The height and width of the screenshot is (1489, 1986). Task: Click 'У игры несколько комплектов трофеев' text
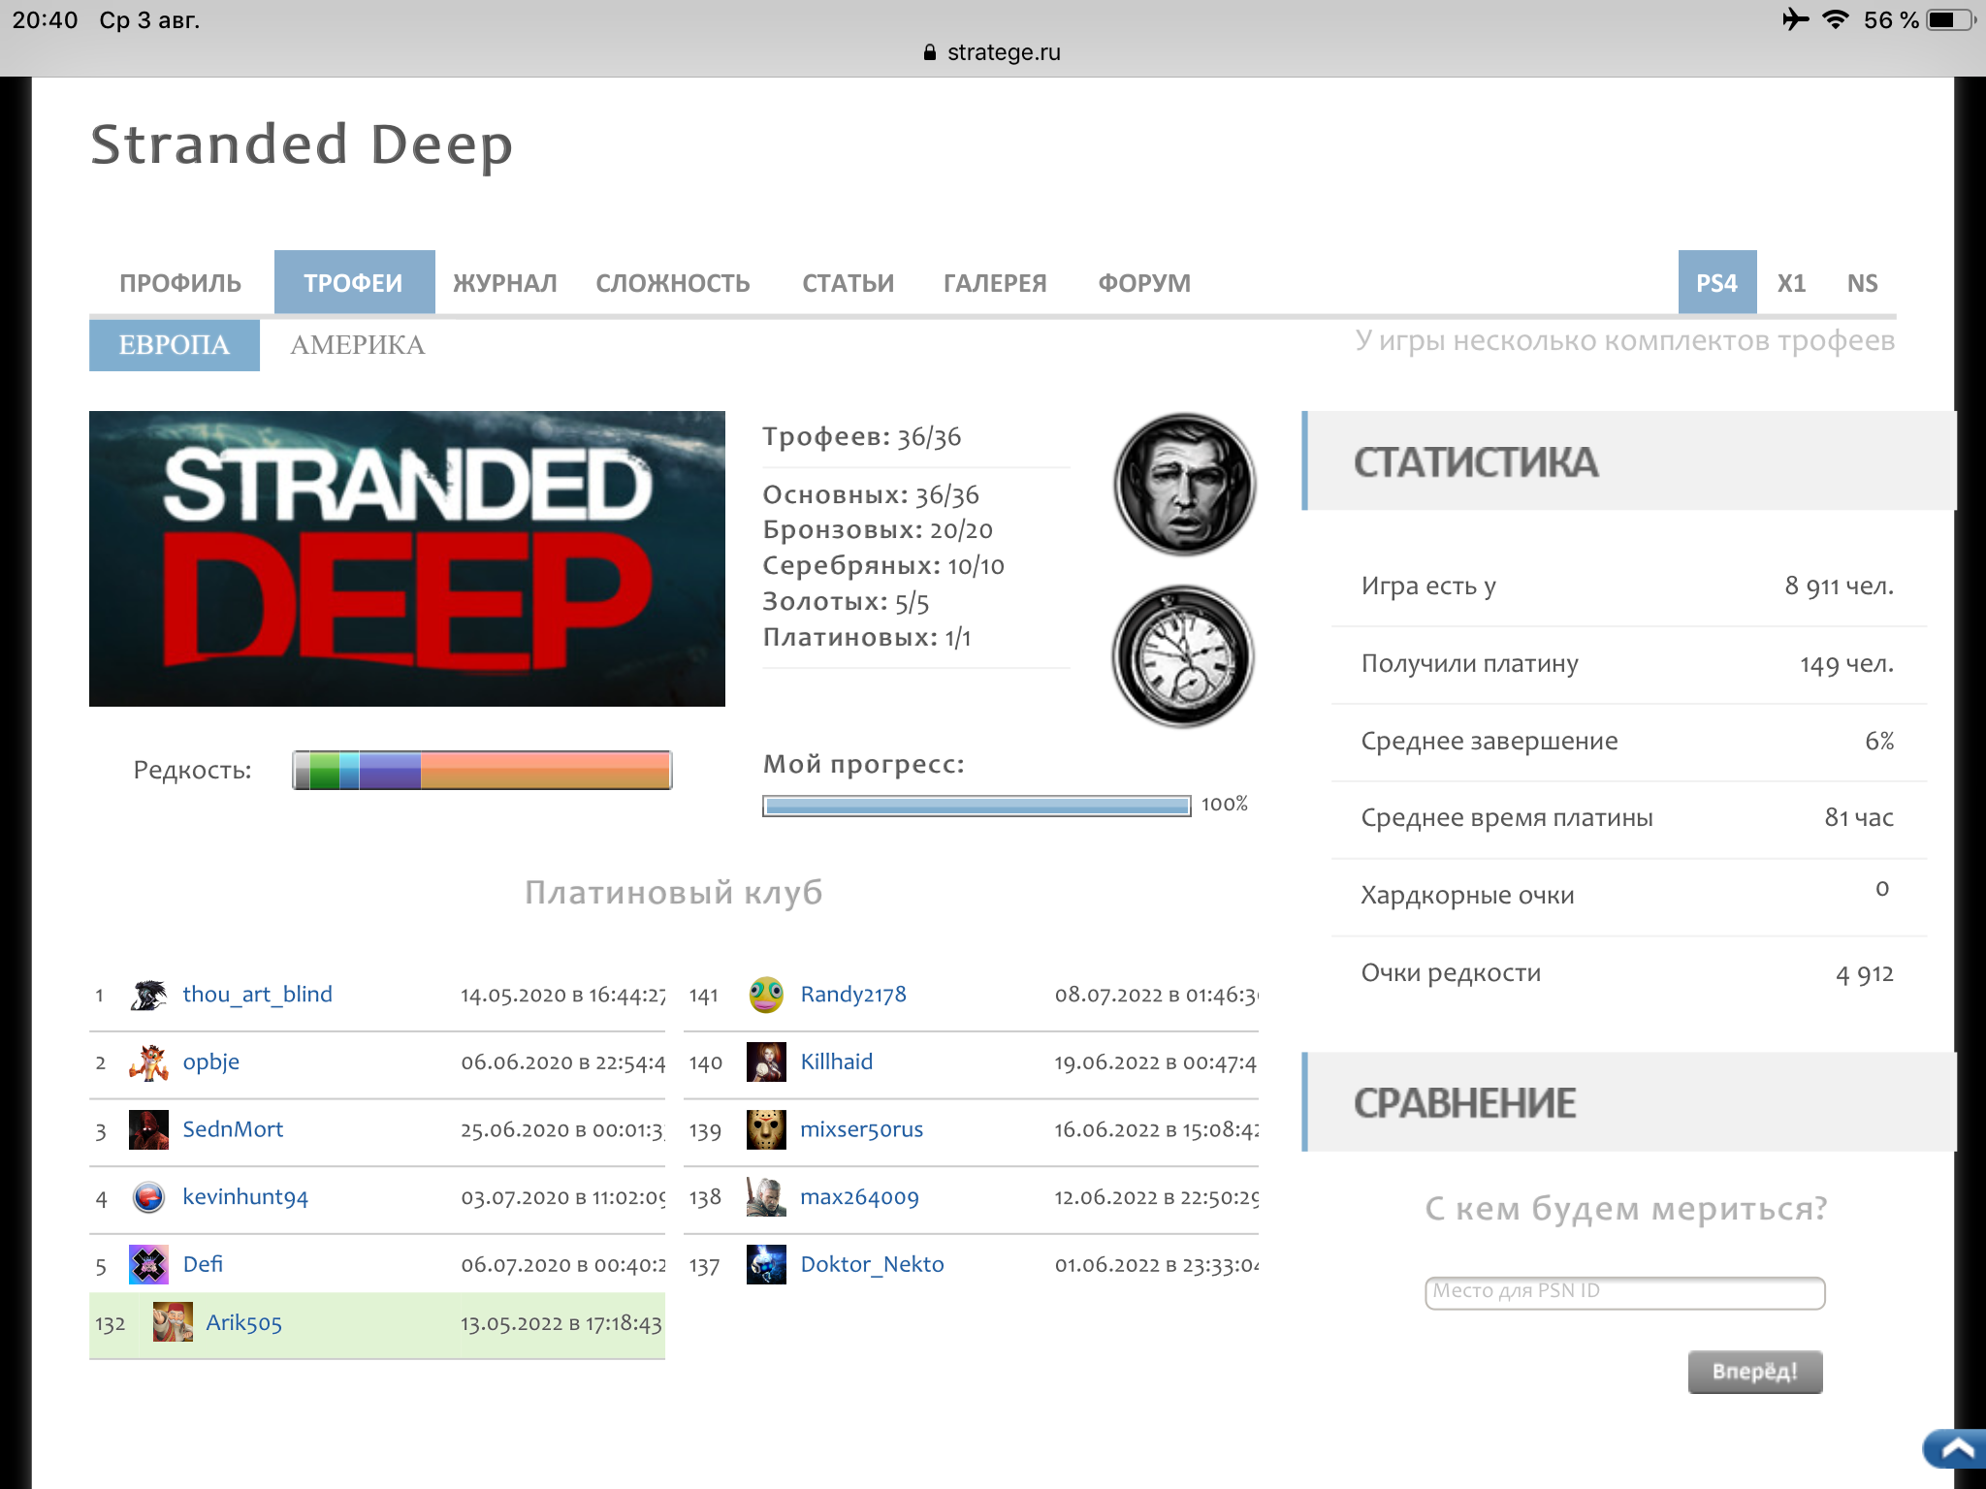[1624, 340]
